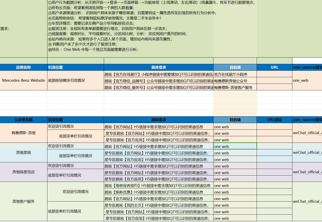Click the URL地址 header cell

pyautogui.click(x=275, y=119)
